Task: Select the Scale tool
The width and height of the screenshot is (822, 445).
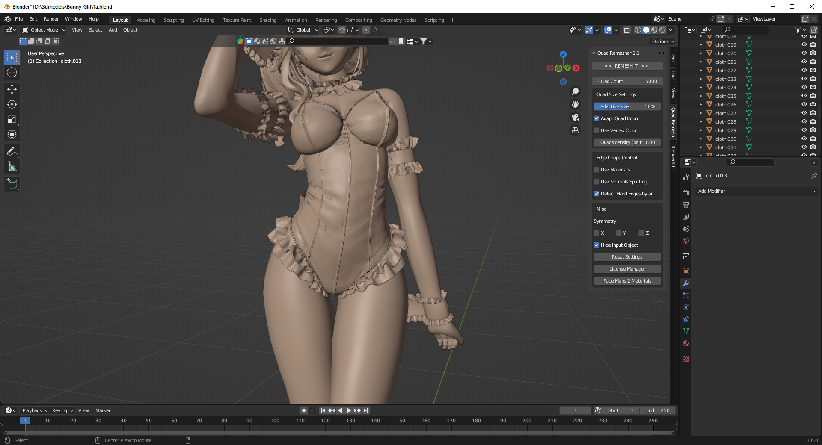Action: click(x=12, y=120)
